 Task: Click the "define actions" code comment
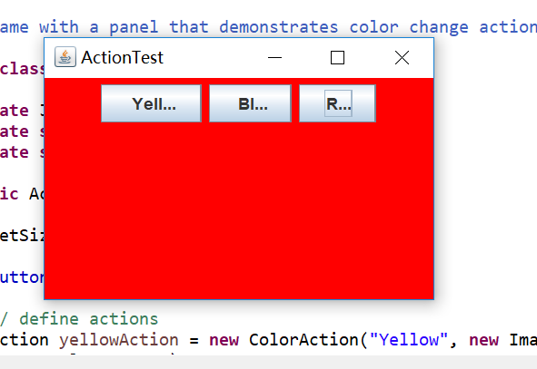[x=89, y=319]
